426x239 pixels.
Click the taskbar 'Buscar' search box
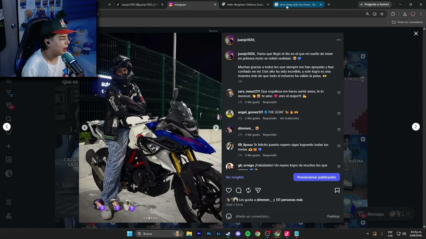(159, 234)
